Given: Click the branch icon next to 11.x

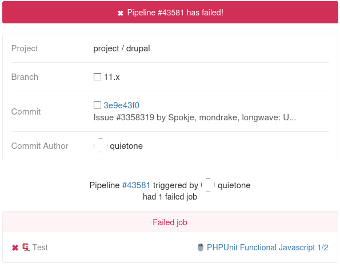Looking at the screenshot, I should click(x=97, y=76).
